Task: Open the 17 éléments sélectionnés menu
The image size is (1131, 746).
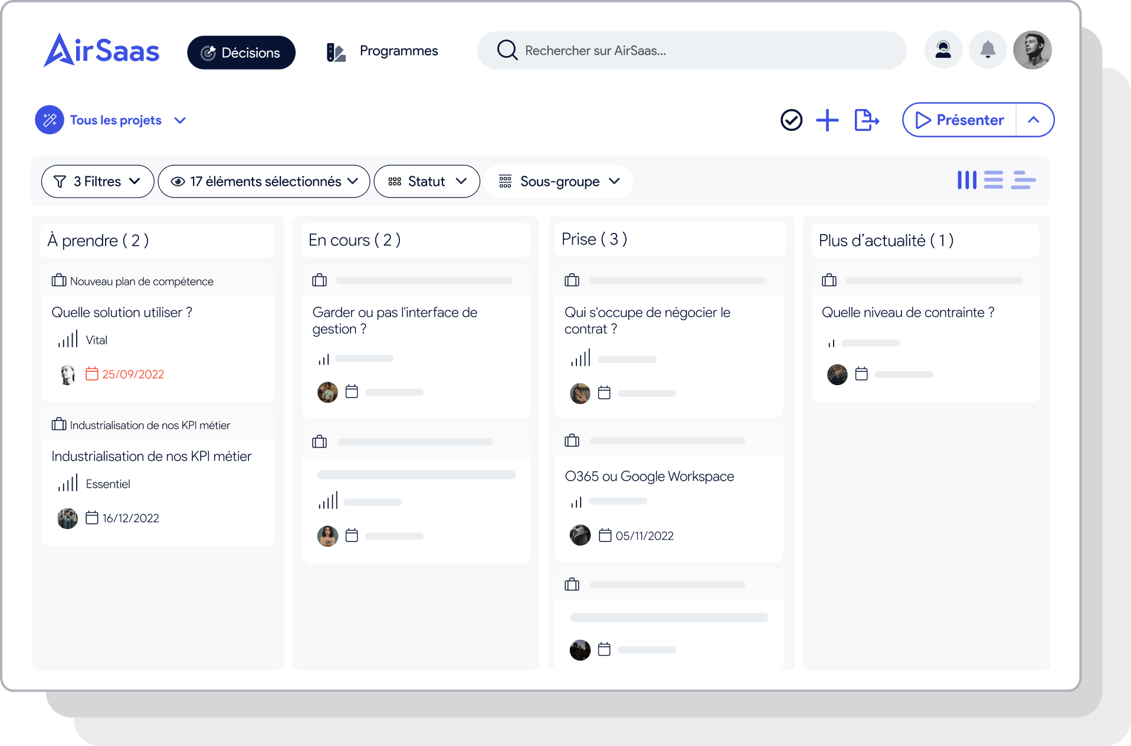Action: tap(264, 181)
